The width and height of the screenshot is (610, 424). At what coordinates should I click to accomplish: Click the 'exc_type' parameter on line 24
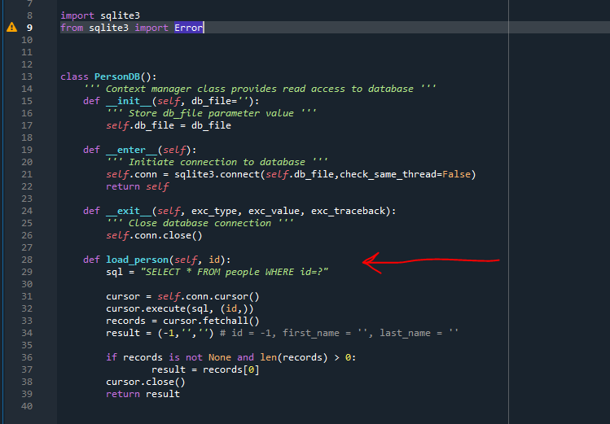pyautogui.click(x=214, y=211)
